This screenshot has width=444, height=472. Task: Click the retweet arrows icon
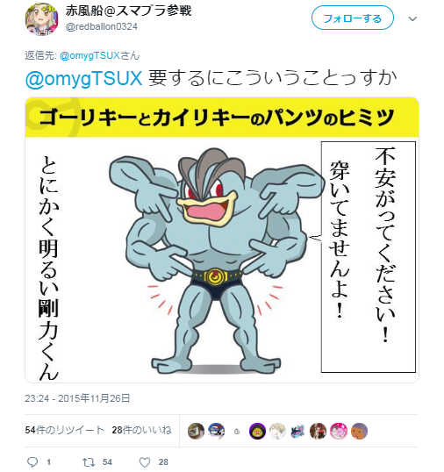point(89,462)
